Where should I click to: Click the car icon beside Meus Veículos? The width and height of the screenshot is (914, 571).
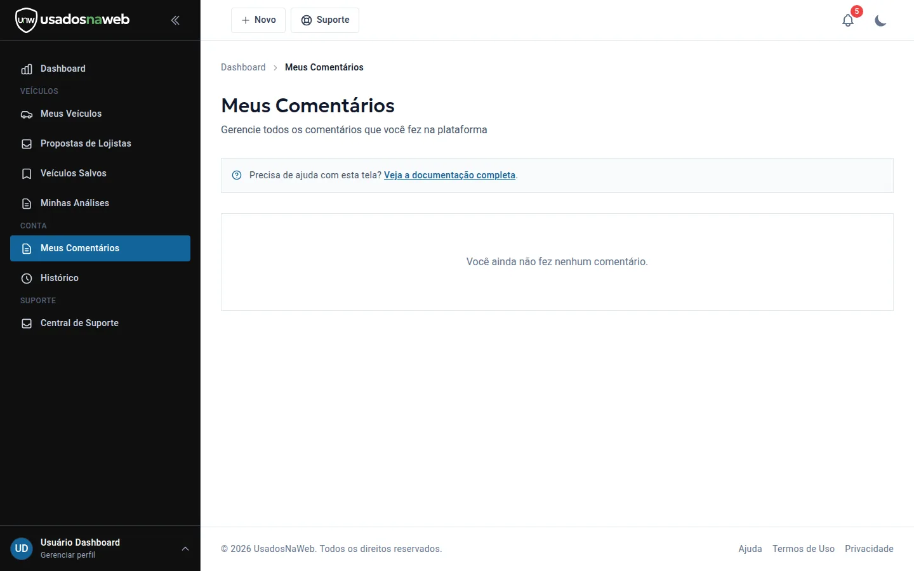tap(27, 114)
